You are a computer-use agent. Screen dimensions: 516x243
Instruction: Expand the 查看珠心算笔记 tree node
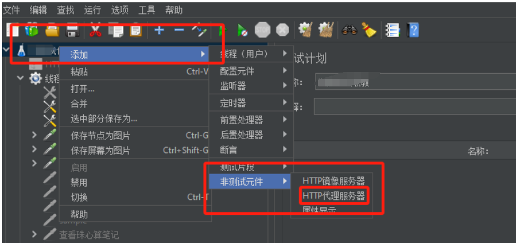pyautogui.click(x=34, y=234)
